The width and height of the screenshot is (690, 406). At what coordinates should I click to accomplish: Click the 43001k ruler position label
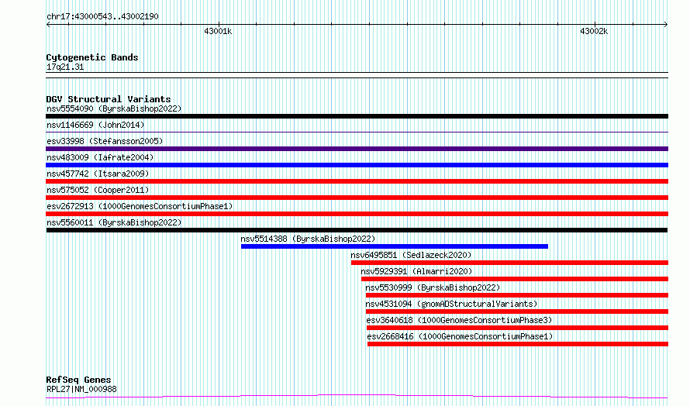click(218, 31)
